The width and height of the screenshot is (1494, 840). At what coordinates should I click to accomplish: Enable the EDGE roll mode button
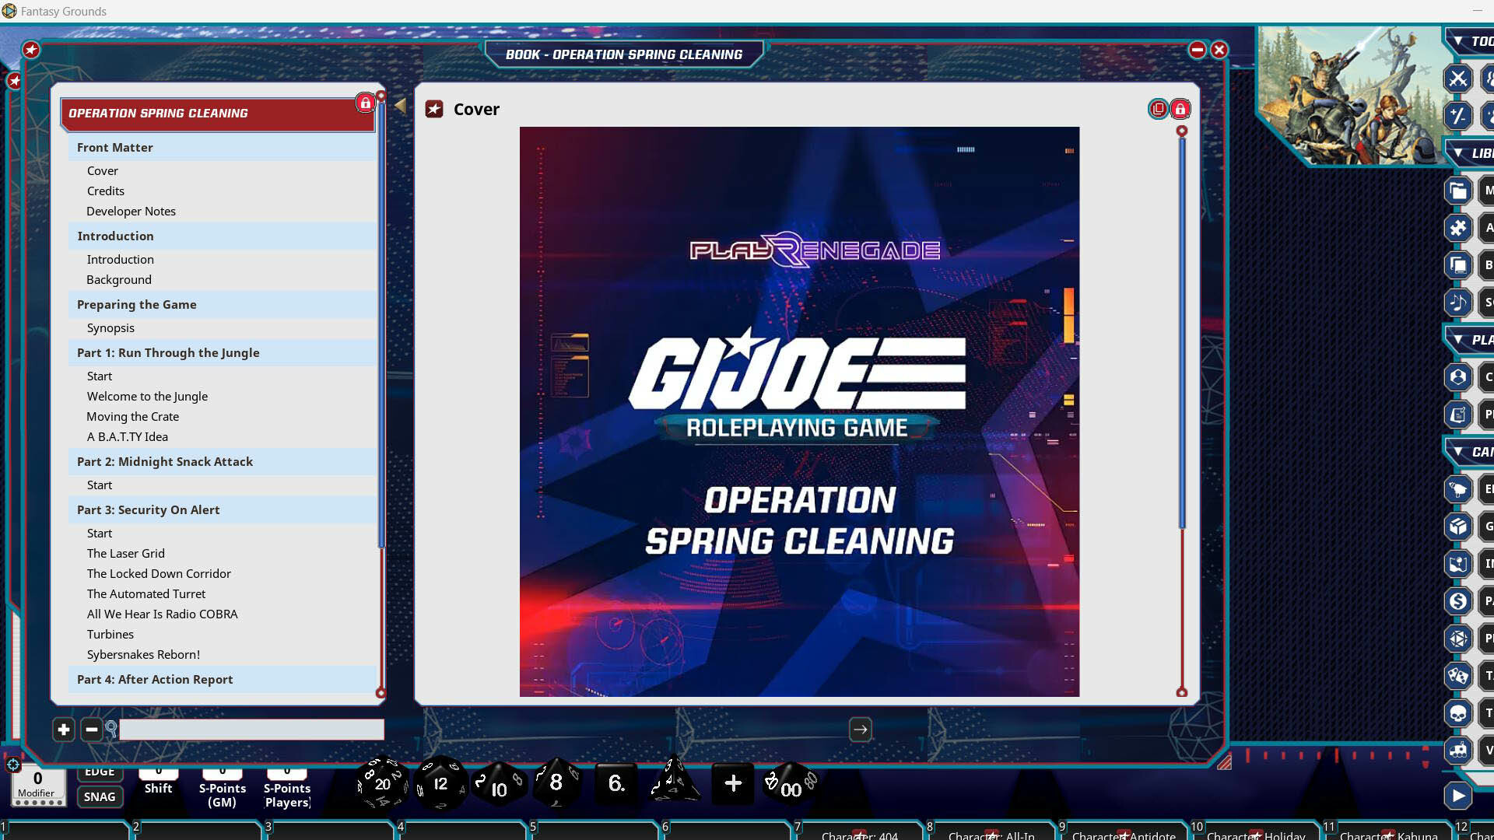click(x=100, y=771)
